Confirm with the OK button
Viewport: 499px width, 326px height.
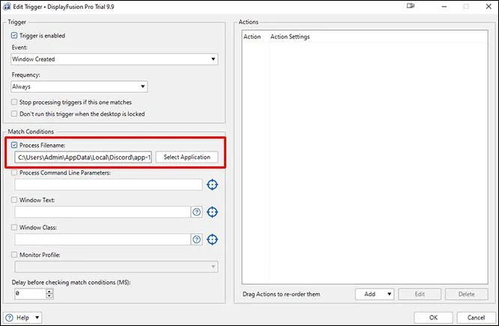coord(433,318)
